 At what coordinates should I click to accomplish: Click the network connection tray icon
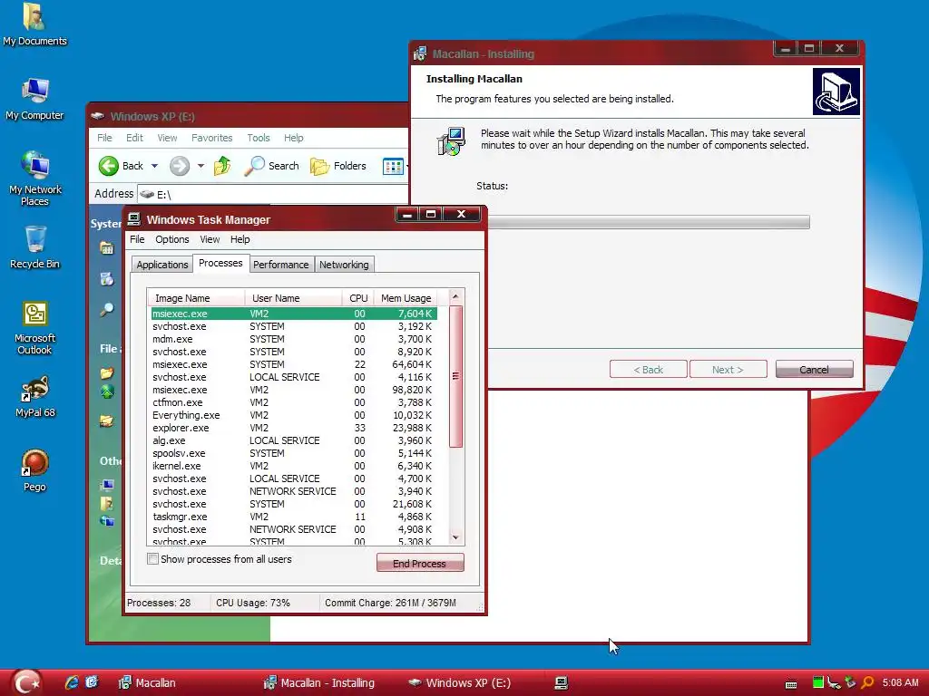[x=835, y=682]
